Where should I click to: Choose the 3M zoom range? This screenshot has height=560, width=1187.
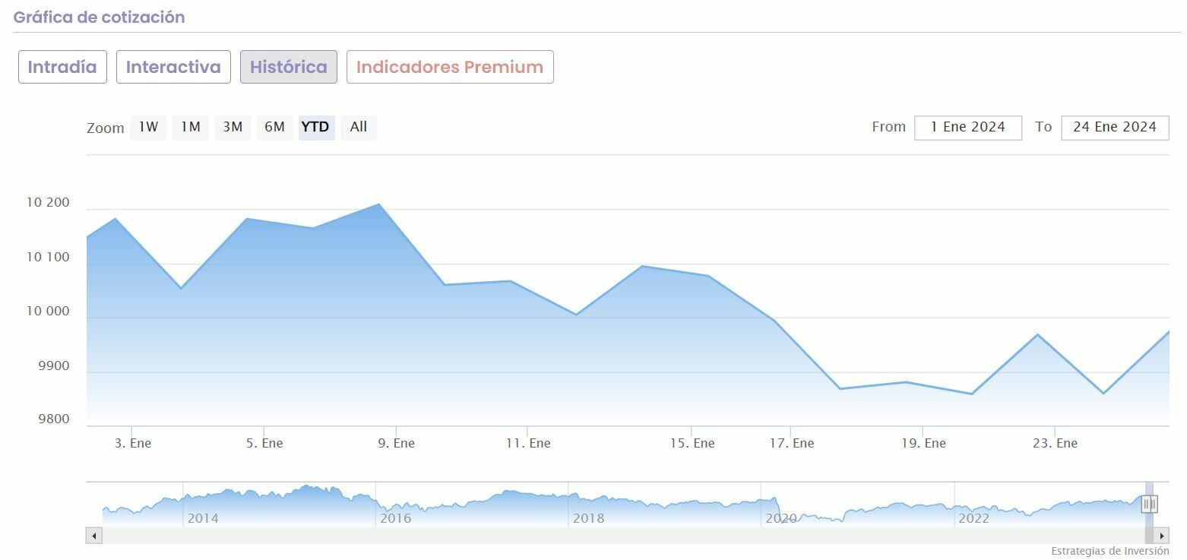tap(233, 127)
